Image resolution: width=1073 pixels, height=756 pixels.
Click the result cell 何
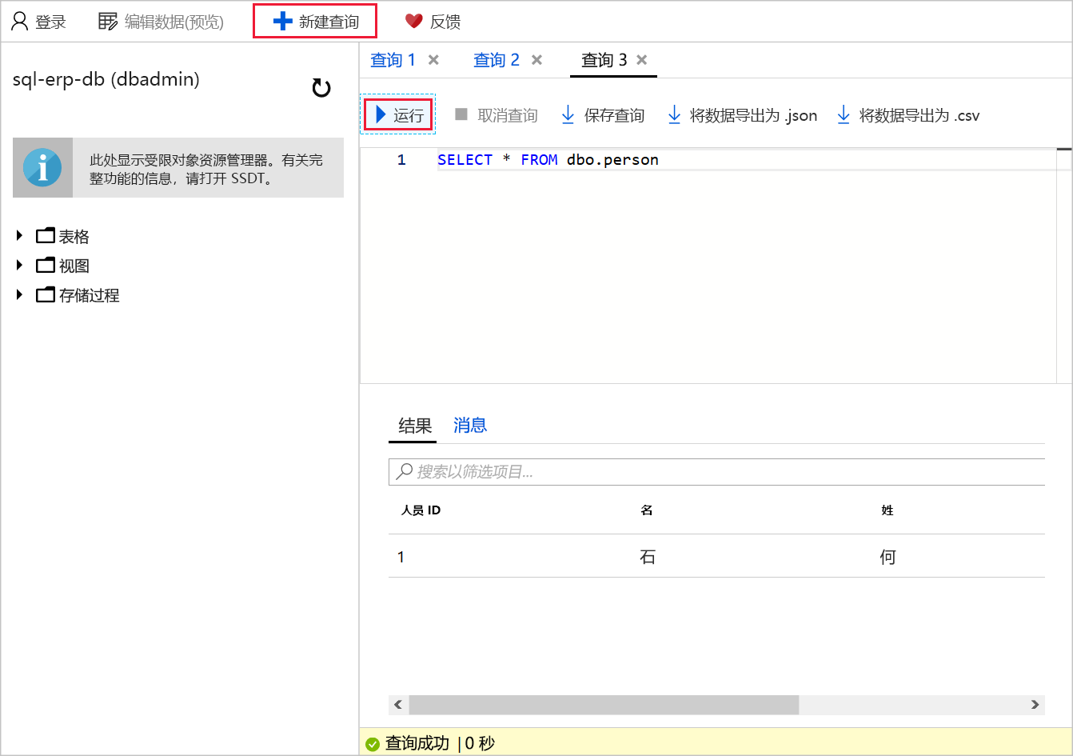(888, 557)
